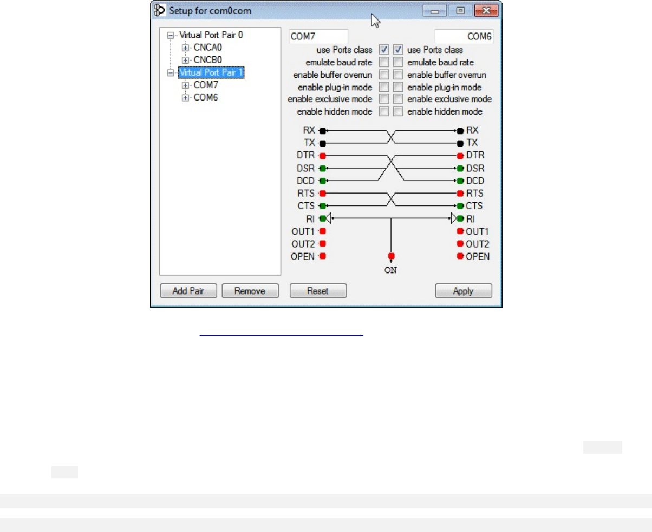Click the COM6 side CTS green pin

click(460, 206)
